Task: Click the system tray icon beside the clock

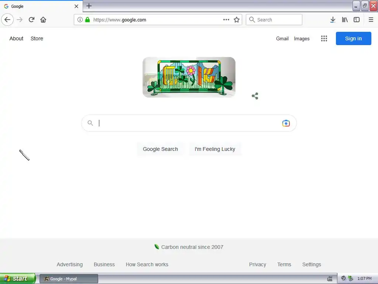Action: [351, 278]
